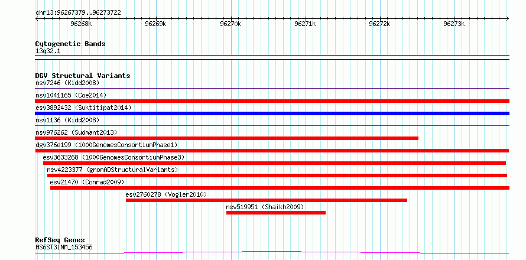Image resolution: width=526 pixels, height=260 pixels.
Task: Select the short nsv519951 red bar
Action: (276, 213)
